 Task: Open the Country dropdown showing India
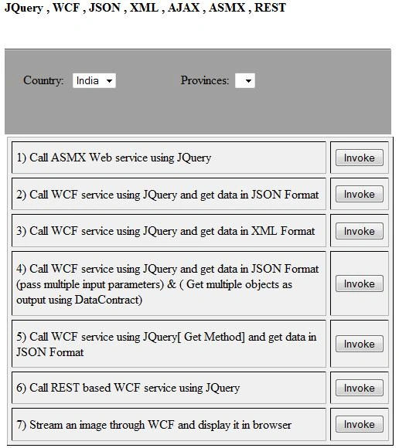coord(94,80)
